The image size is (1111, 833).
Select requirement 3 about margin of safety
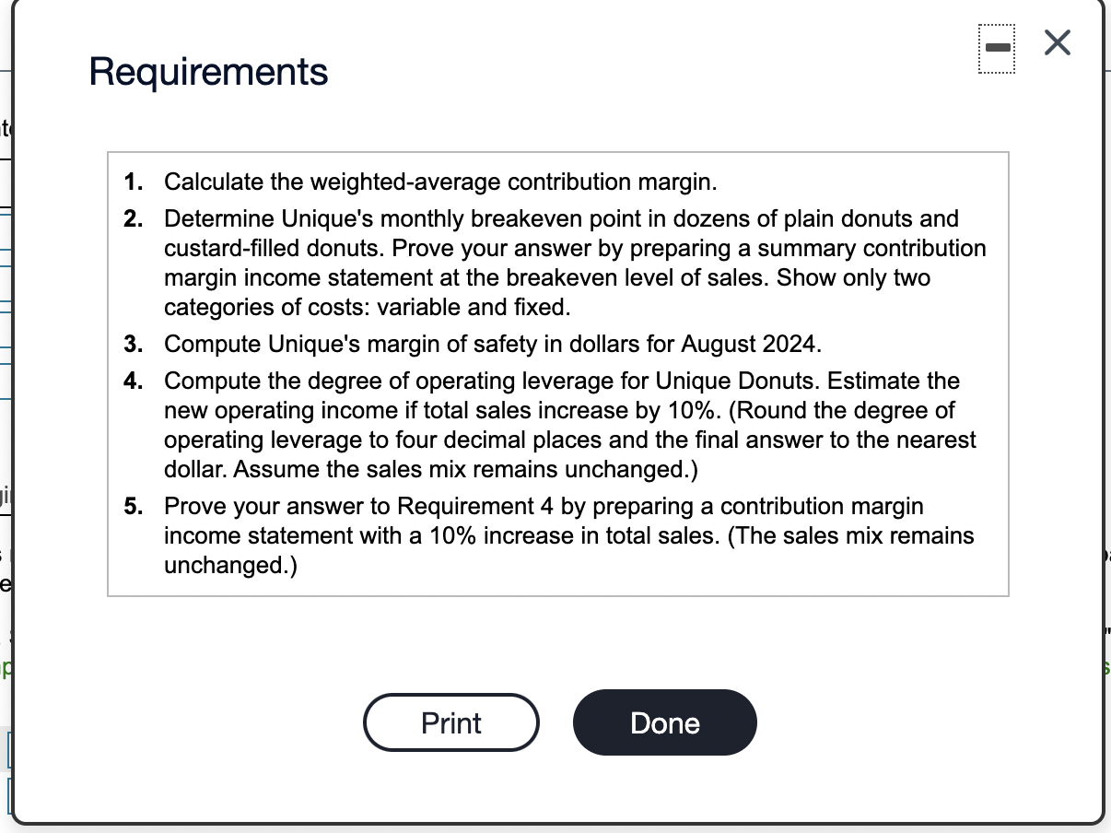pos(461,344)
